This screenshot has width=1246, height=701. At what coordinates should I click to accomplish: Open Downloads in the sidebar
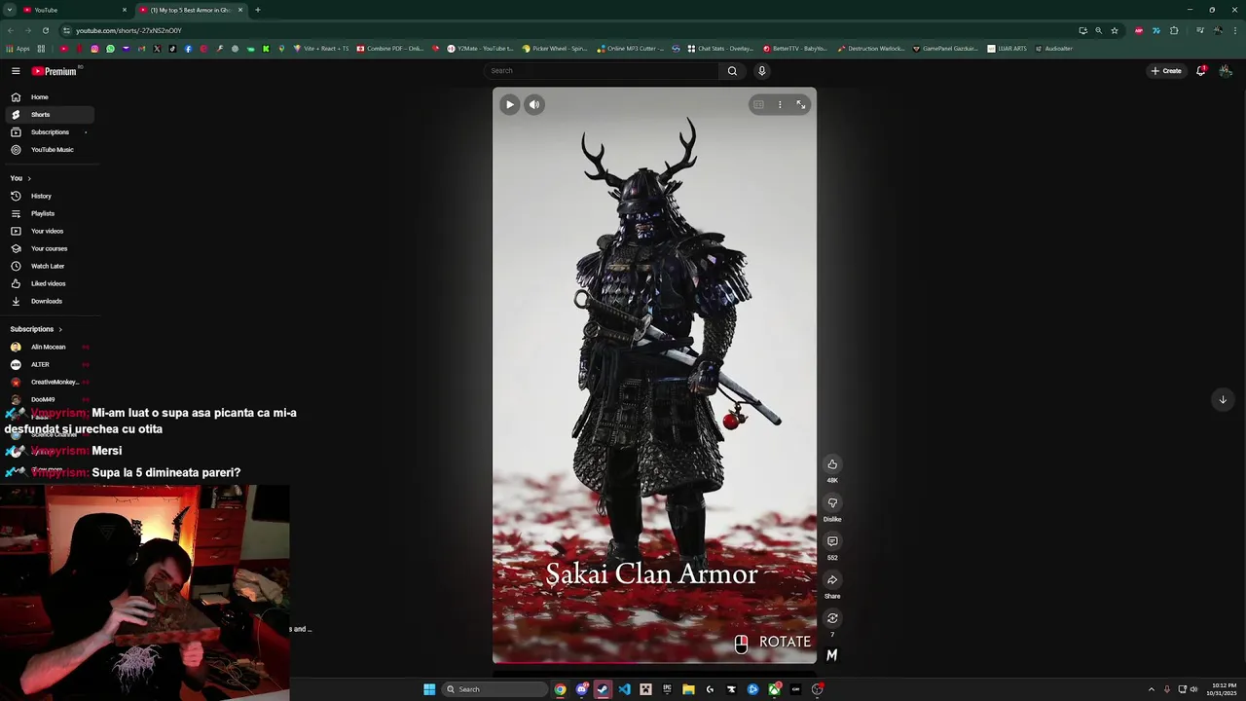click(49, 301)
